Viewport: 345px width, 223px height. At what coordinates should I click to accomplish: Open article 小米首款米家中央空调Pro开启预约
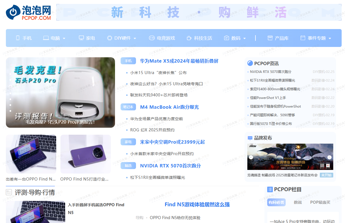[162, 154]
